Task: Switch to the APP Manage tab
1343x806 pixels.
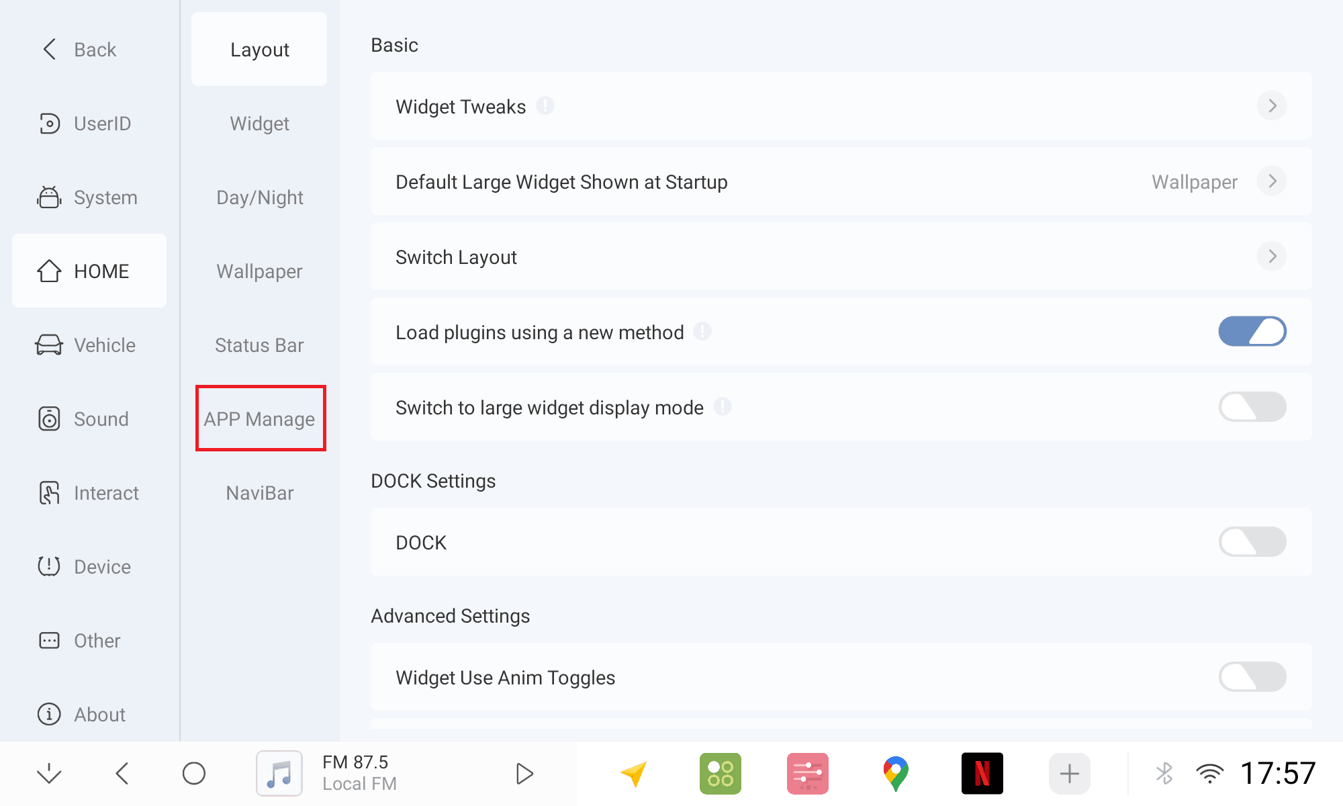Action: [x=260, y=418]
